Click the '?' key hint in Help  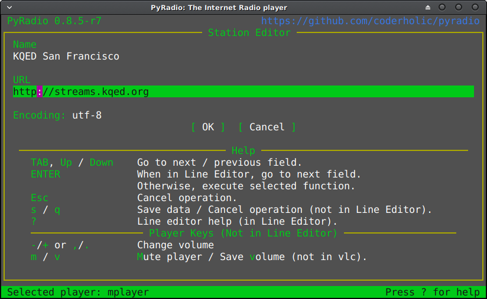click(x=34, y=222)
